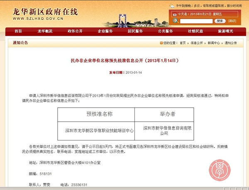Open the 企业服务 menu item

(x=105, y=31)
